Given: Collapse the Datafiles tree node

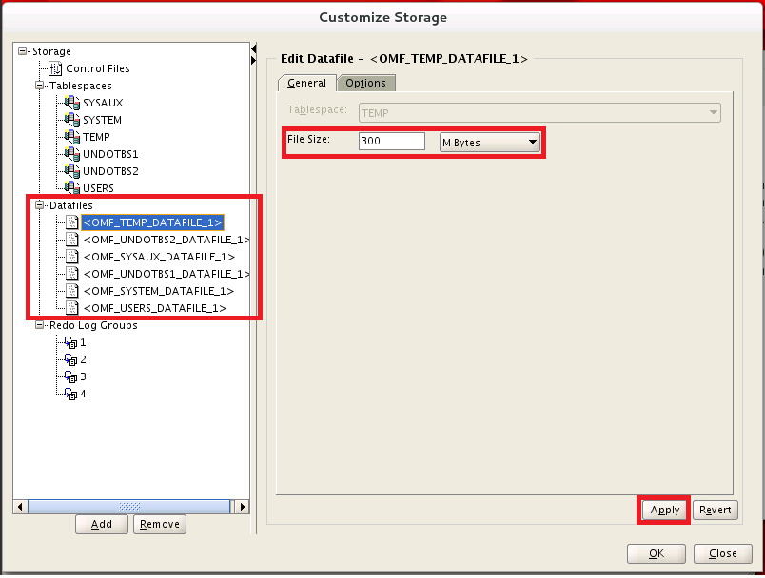Looking at the screenshot, I should click(40, 205).
